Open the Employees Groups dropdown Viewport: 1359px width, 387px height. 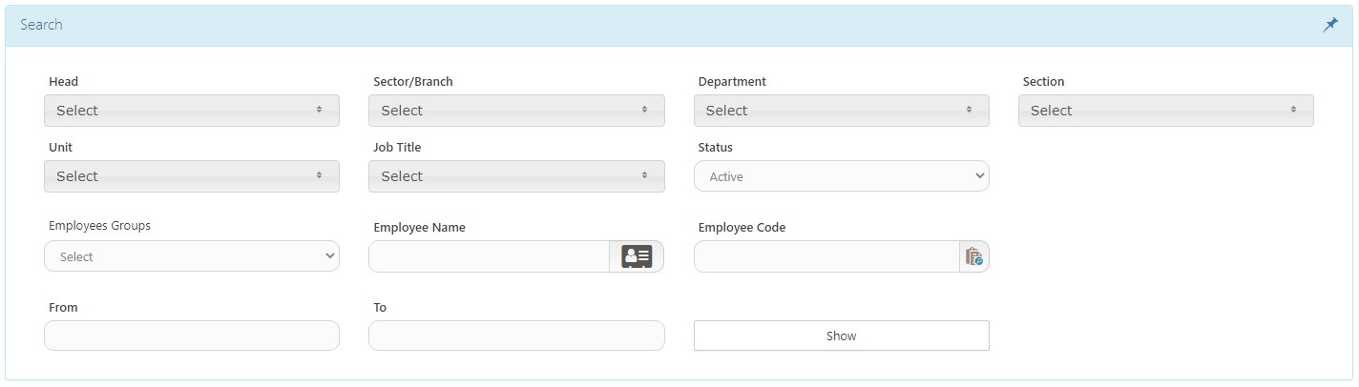tap(192, 256)
